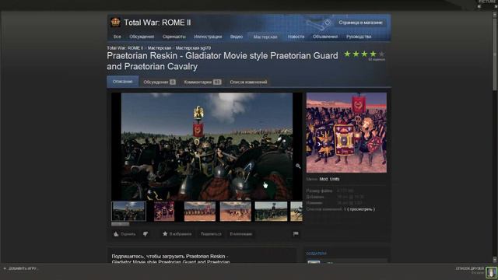Follow the Мастерская sgl70 breadcrumb link
Screen dimensions: 498x280
pyautogui.click(x=193, y=48)
